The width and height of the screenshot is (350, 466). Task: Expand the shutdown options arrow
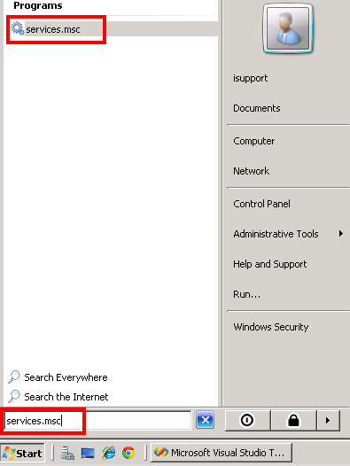pos(328,420)
